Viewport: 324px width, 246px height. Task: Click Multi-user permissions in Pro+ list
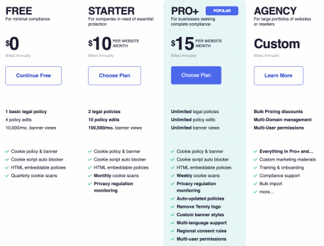pyautogui.click(x=201, y=239)
